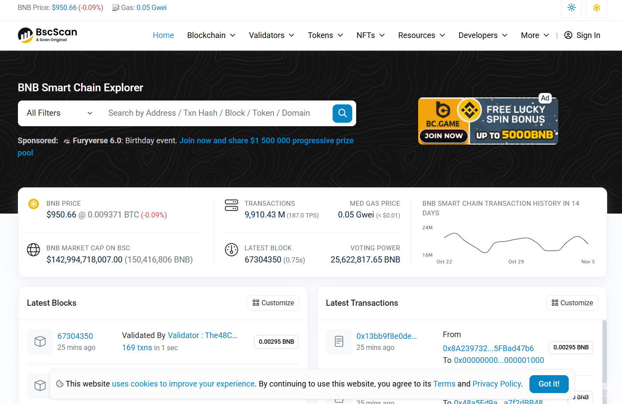Expand the Tokens menu
622x404 pixels.
click(x=325, y=35)
